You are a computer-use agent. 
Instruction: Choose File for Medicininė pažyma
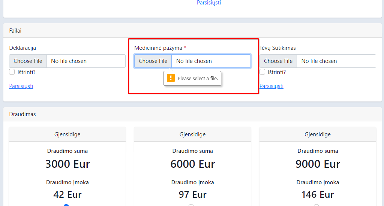(x=153, y=61)
